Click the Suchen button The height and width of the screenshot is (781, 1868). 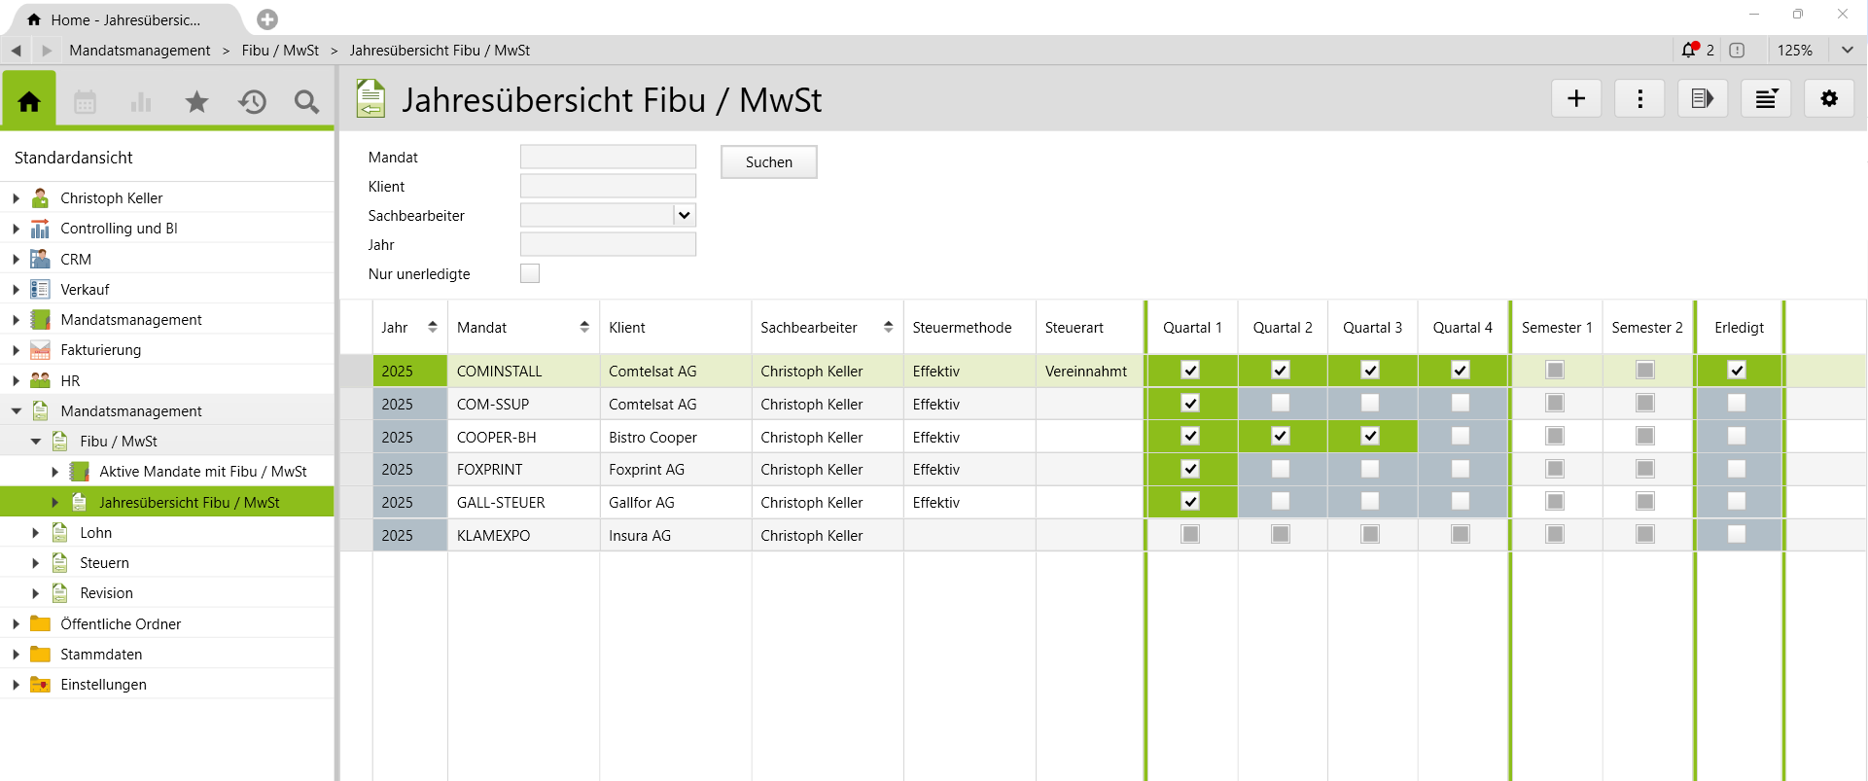point(769,162)
